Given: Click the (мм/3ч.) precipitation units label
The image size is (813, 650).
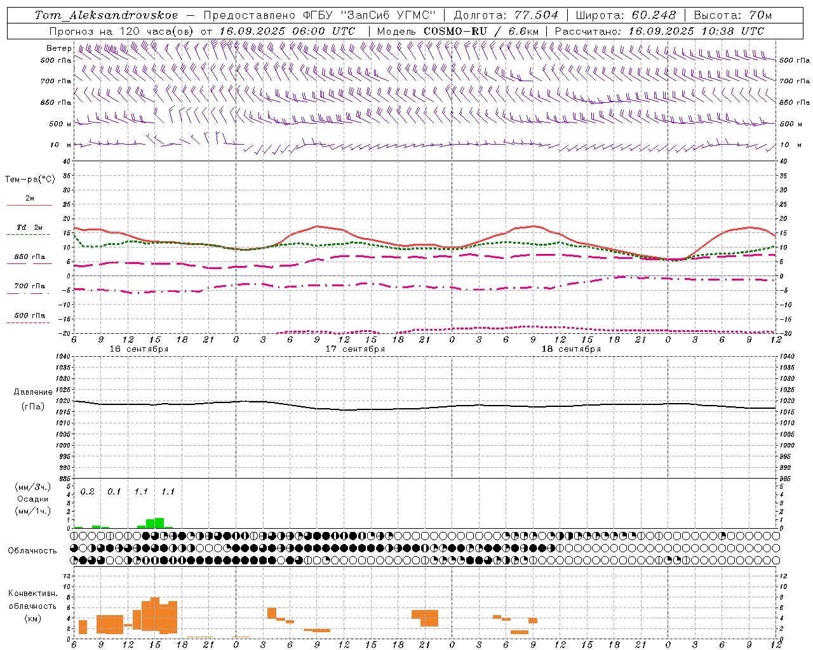Looking at the screenshot, I should tap(33, 487).
